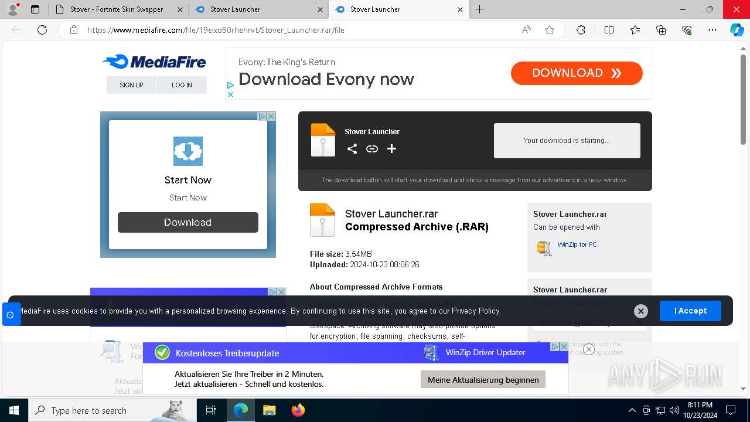
Task: Copy link using the chain icon
Action: point(372,149)
